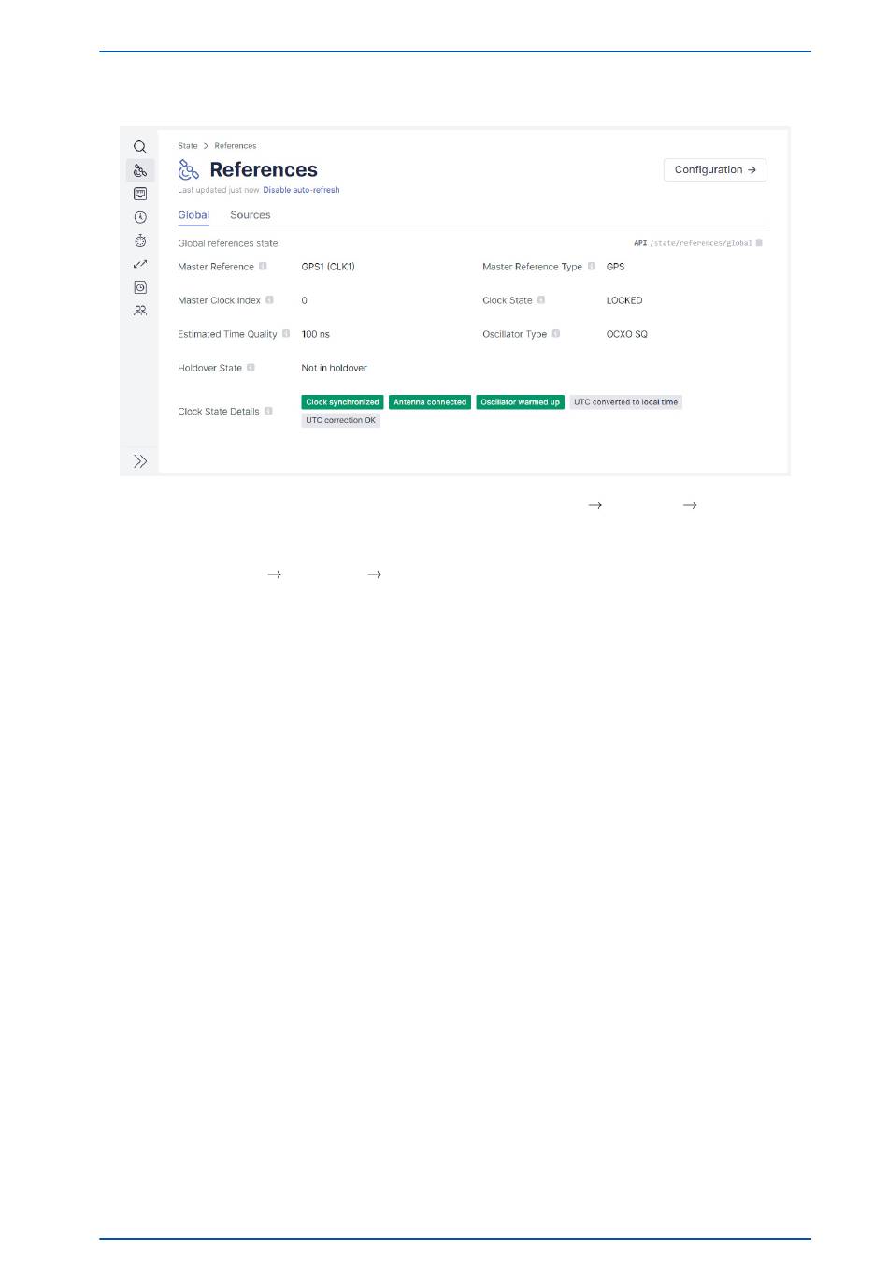This screenshot has width=888, height=1266.
Task: Select the satellite References sidebar icon
Action: pos(140,170)
